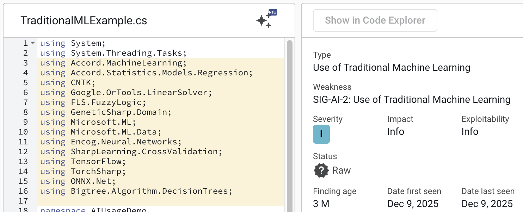This screenshot has height=212, width=523.
Task: Click the 'using CNTK;' import line
Action: pyautogui.click(x=68, y=83)
